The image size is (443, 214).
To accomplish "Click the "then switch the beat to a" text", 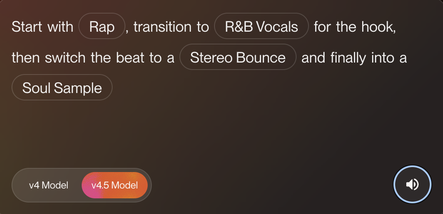I will [93, 58].
